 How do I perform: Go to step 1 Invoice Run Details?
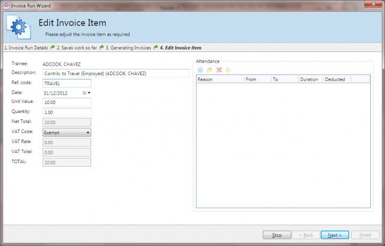25,47
